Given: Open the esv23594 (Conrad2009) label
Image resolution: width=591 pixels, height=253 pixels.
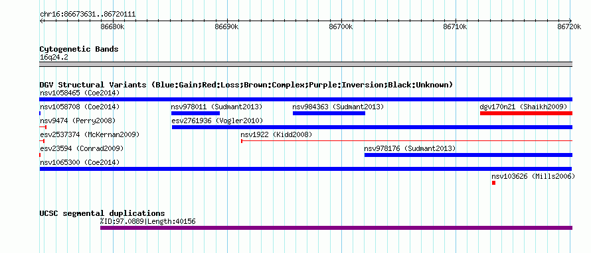Looking at the screenshot, I should [82, 148].
